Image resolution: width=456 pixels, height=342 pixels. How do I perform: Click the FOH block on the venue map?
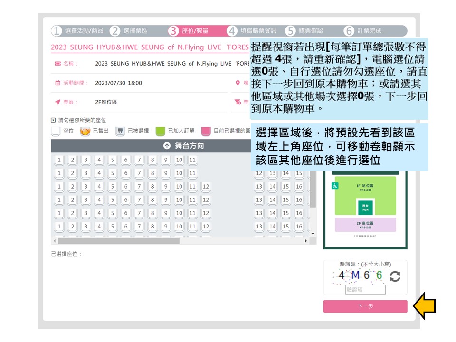coord(365,208)
